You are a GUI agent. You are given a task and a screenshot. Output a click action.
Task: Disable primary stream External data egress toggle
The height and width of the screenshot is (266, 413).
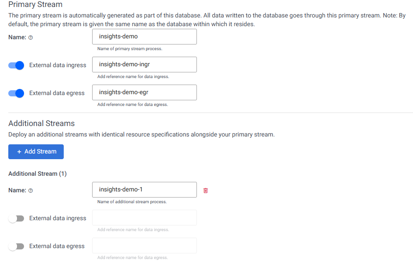pyautogui.click(x=16, y=93)
